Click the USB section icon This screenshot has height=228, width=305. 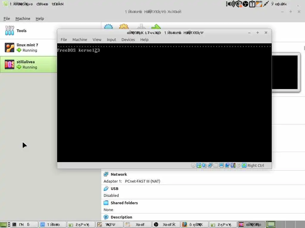(x=106, y=189)
